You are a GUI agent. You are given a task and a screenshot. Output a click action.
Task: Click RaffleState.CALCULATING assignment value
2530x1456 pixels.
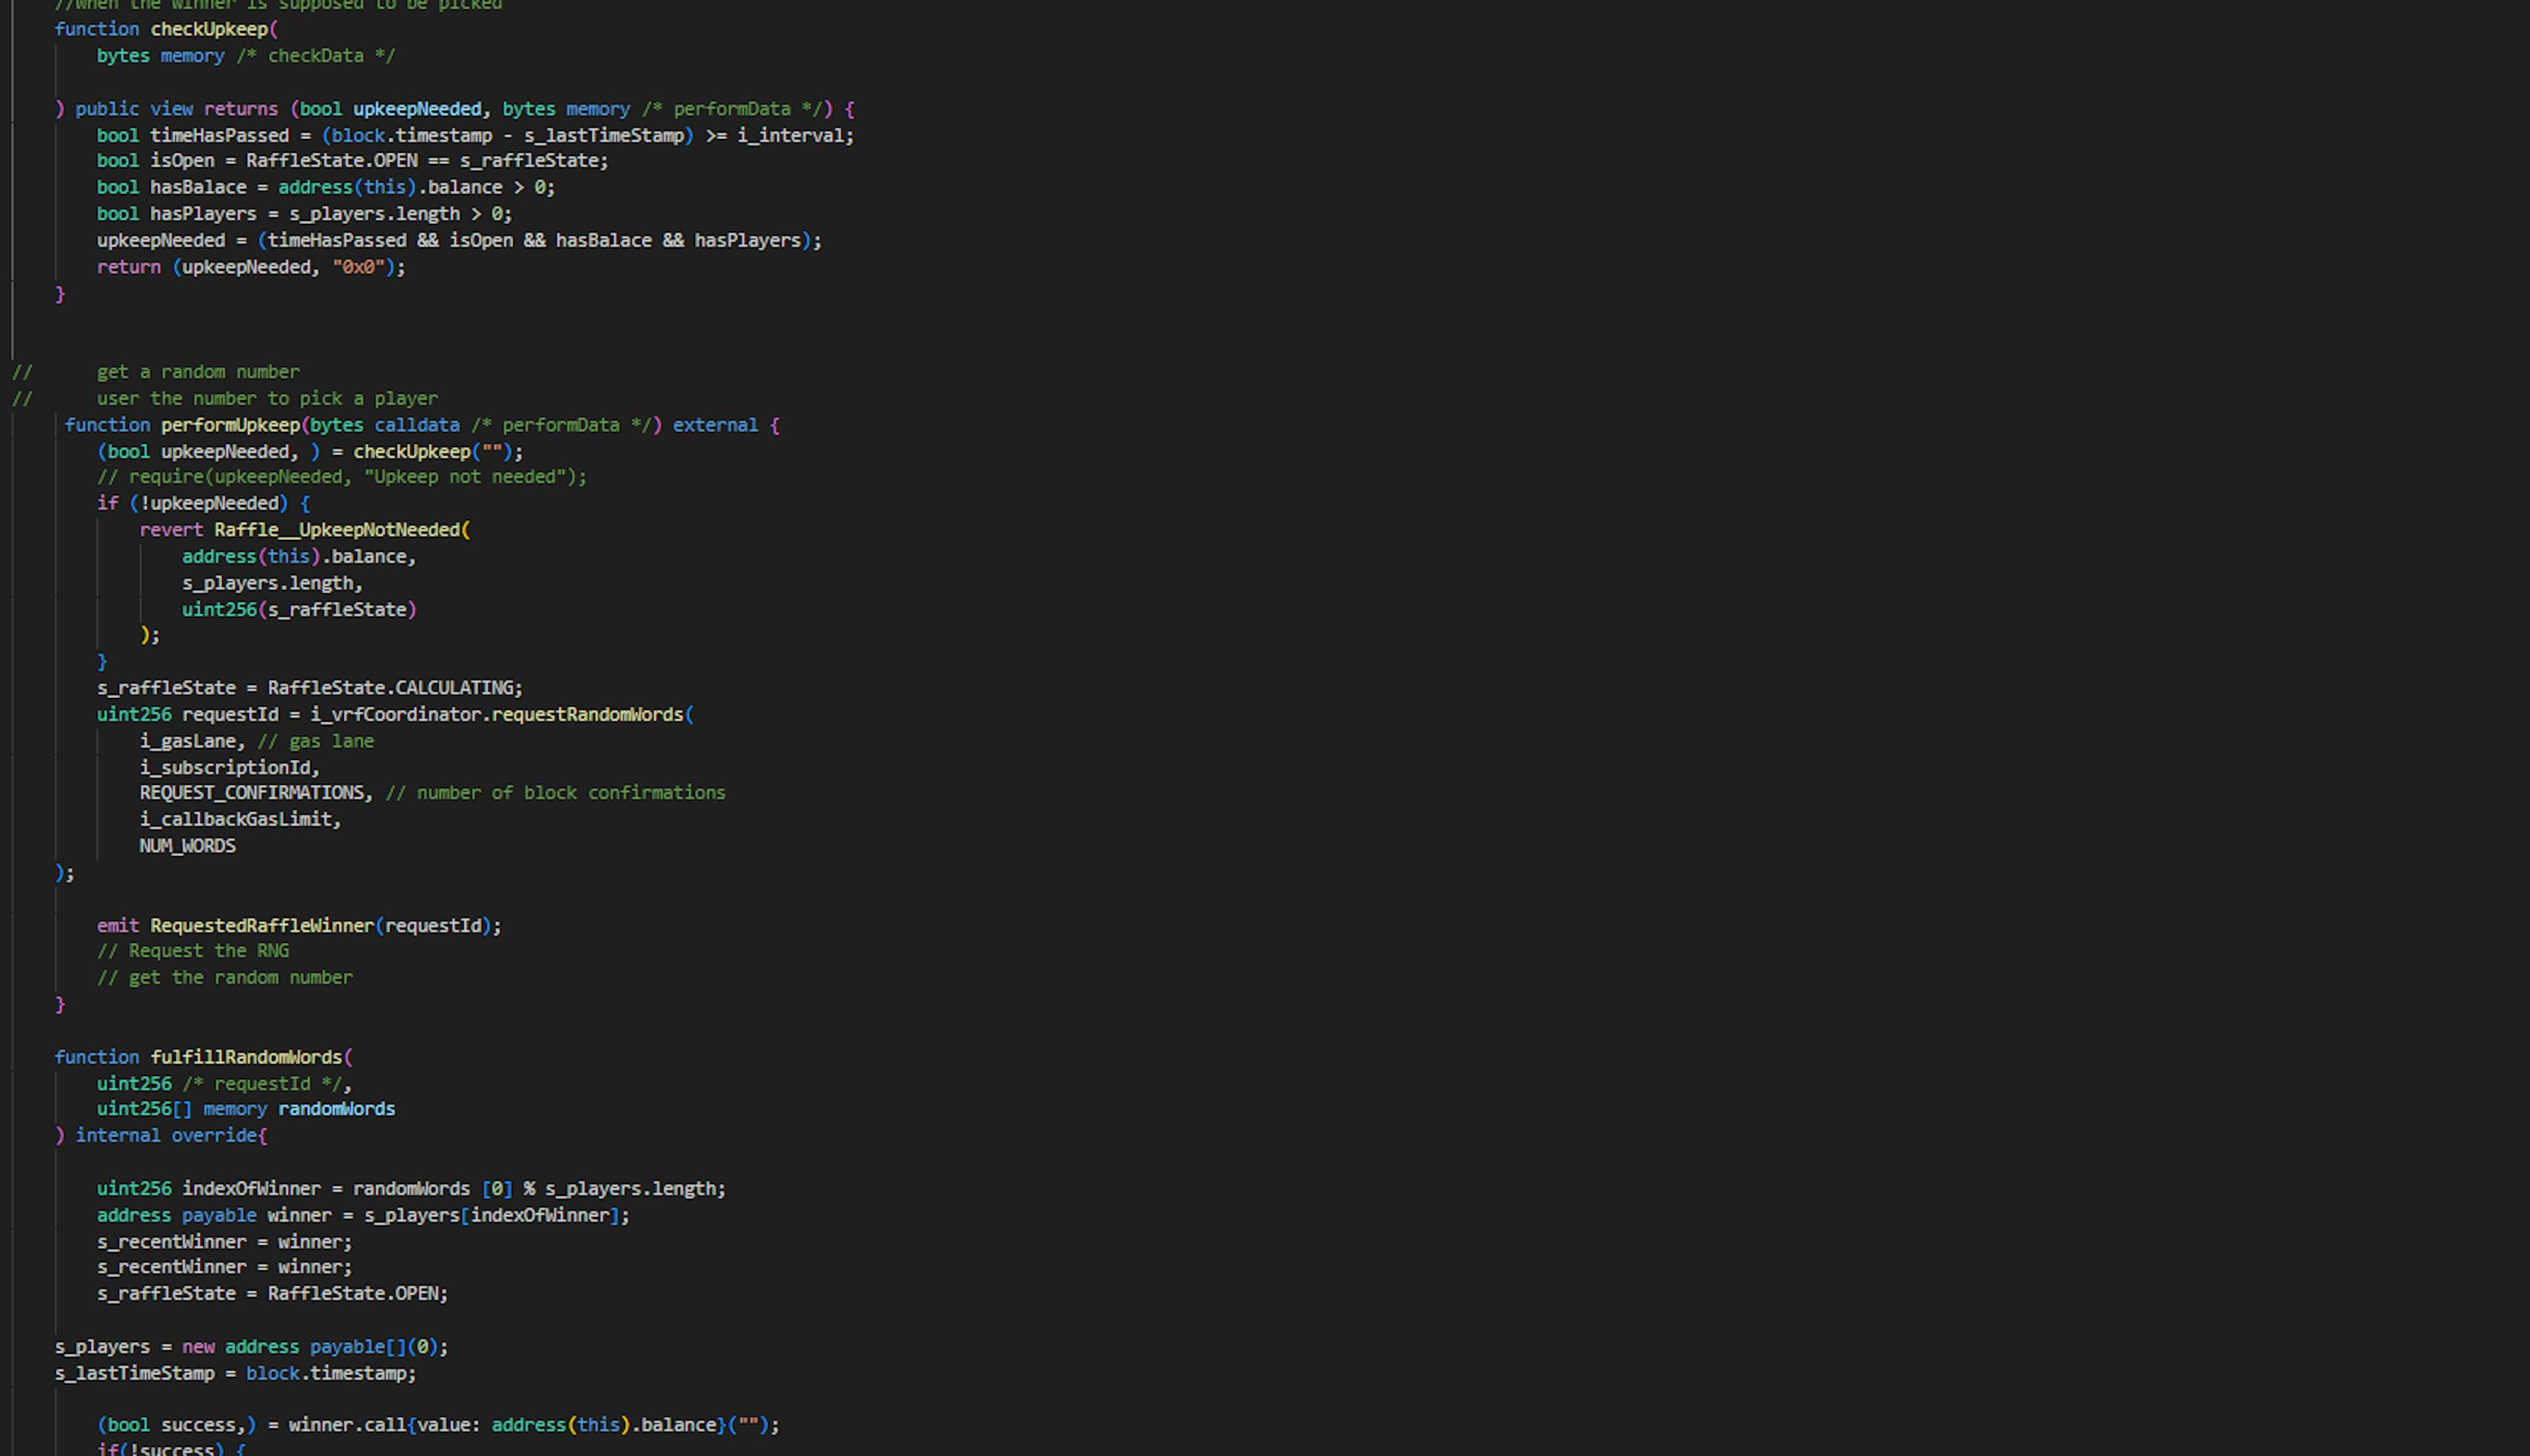coord(394,688)
